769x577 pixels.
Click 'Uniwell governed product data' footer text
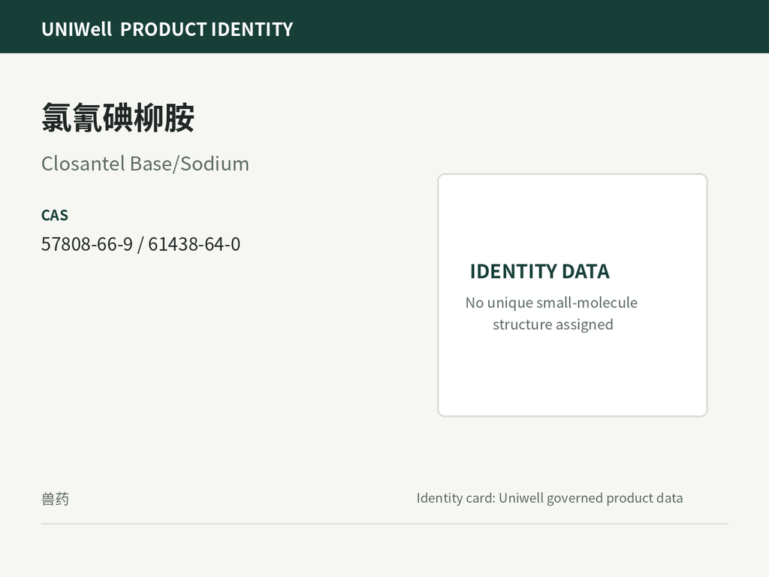[590, 498]
